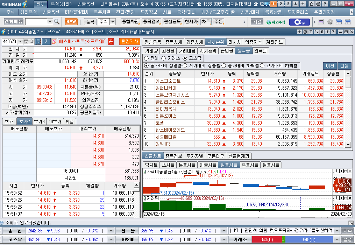
Task: Select 종가대비 하락률 radio option
Action: pyautogui.click(x=224, y=66)
